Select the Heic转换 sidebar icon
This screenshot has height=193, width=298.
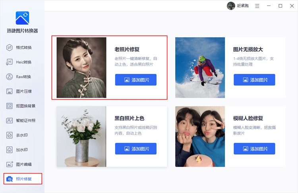click(x=9, y=62)
